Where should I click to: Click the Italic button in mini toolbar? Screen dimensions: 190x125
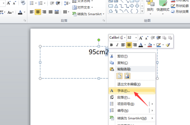click(117, 45)
